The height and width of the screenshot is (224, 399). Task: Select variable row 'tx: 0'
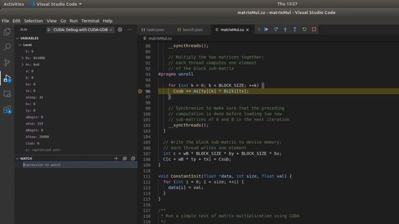coord(75,91)
